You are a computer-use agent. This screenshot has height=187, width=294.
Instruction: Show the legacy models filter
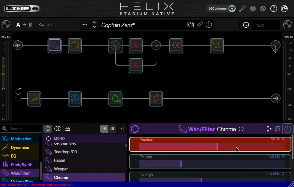coord(68,129)
